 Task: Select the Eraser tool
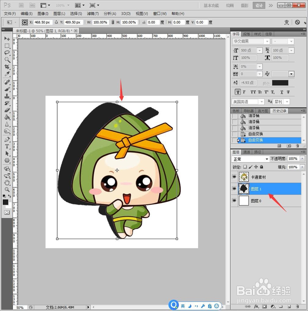click(7, 110)
